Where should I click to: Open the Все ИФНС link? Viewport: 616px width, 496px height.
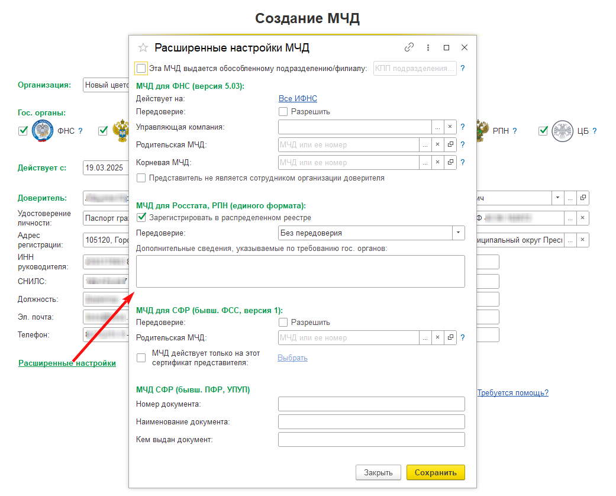[x=298, y=99]
